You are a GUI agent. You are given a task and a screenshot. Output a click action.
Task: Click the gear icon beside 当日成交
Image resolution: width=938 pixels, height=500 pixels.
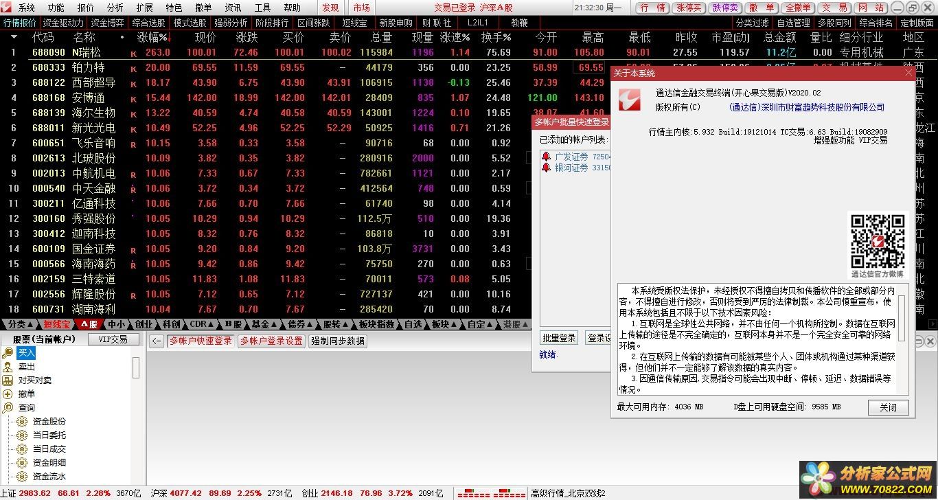click(23, 449)
